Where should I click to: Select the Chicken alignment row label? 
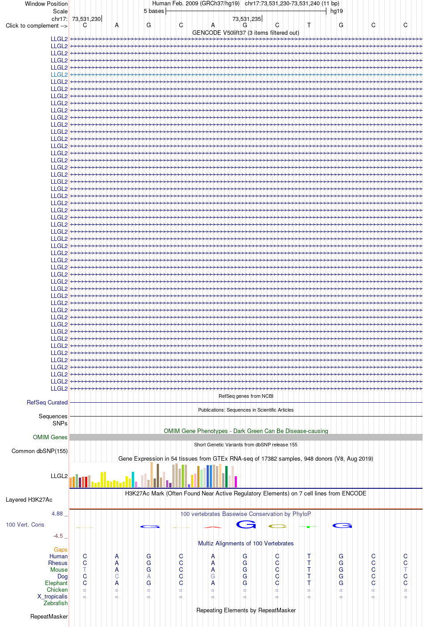point(57,590)
